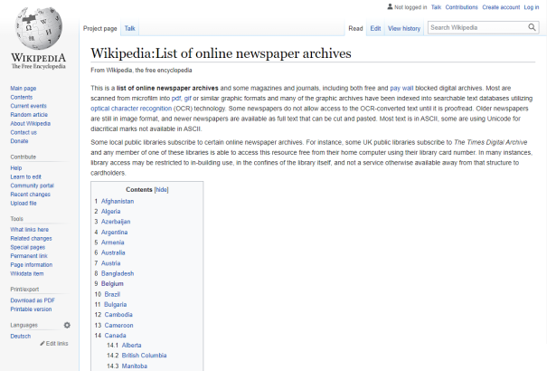The height and width of the screenshot is (371, 547).
Task: Jump to Canada section
Action: [115, 336]
